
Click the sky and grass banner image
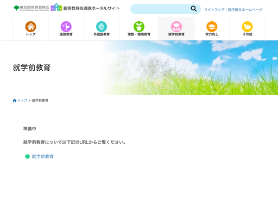coord(189,67)
